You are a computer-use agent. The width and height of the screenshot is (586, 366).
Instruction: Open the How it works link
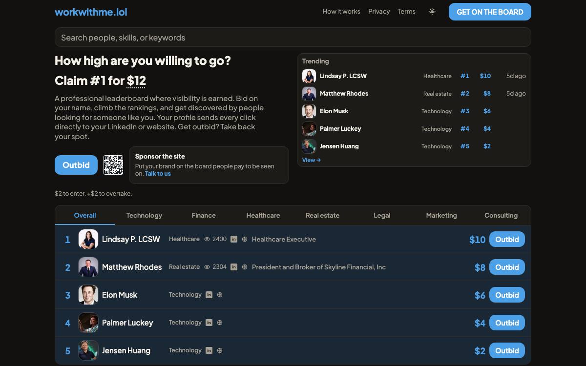coord(341,11)
